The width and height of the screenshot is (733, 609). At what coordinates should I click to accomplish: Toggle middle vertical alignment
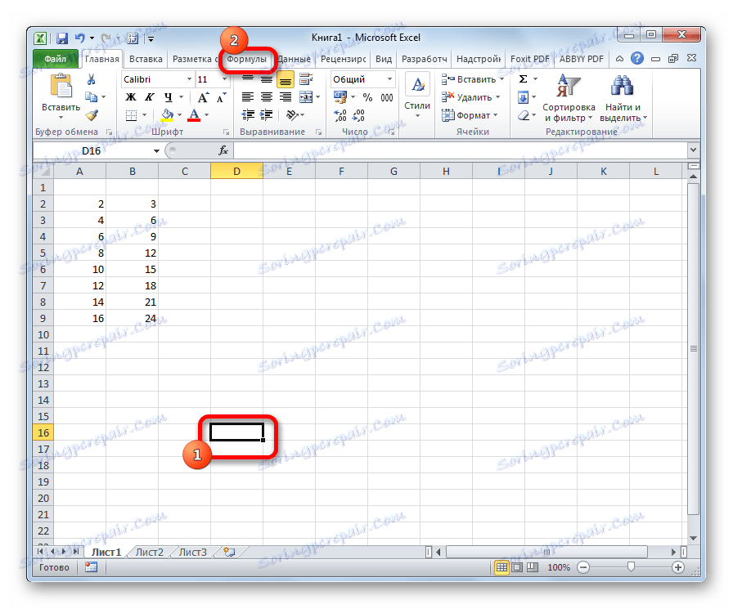267,79
